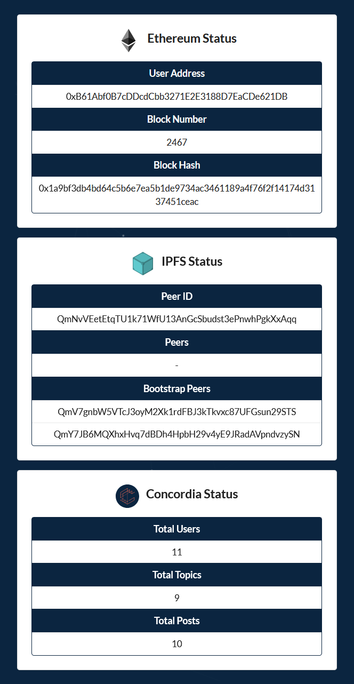Click the Block Number header row
354x684 pixels.
177,120
